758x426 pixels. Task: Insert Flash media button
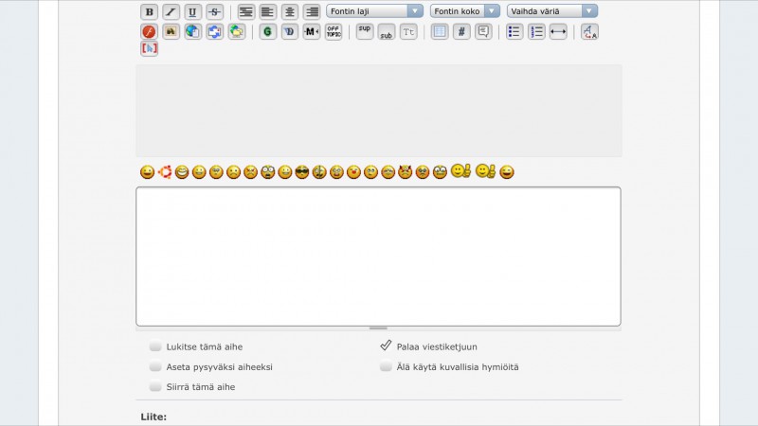coord(149,31)
